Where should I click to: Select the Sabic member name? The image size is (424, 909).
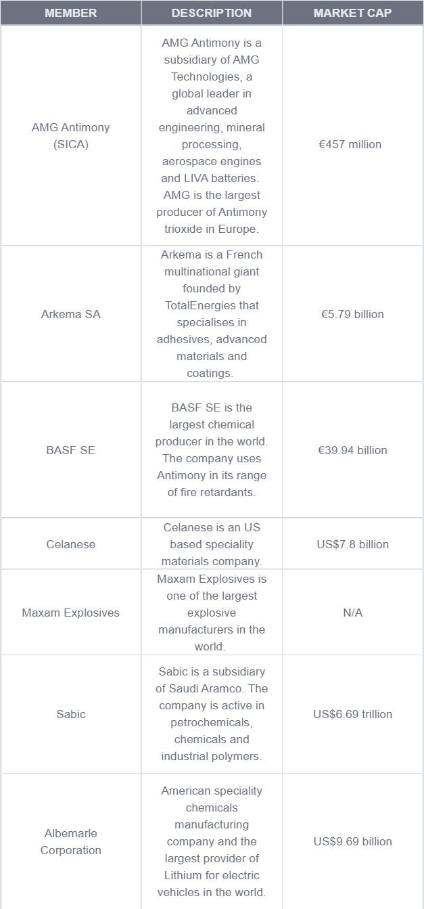click(70, 714)
